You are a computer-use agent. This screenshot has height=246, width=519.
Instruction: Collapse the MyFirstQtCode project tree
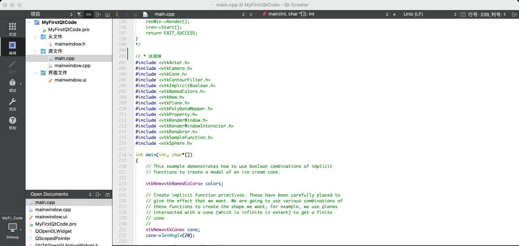coord(29,23)
